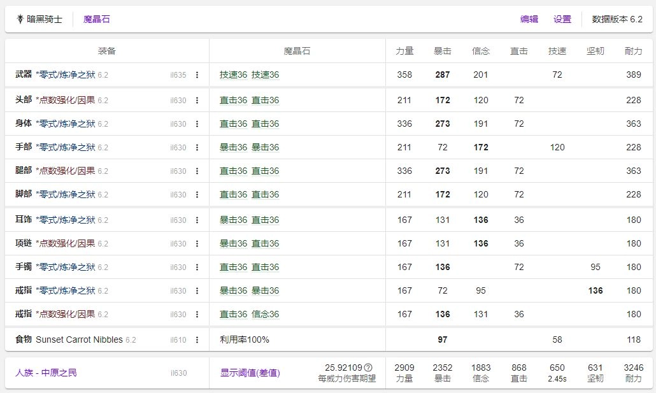Screen dimensions: 656x393
Task: Open the 魔晶石 tab at top
Action: (96, 19)
